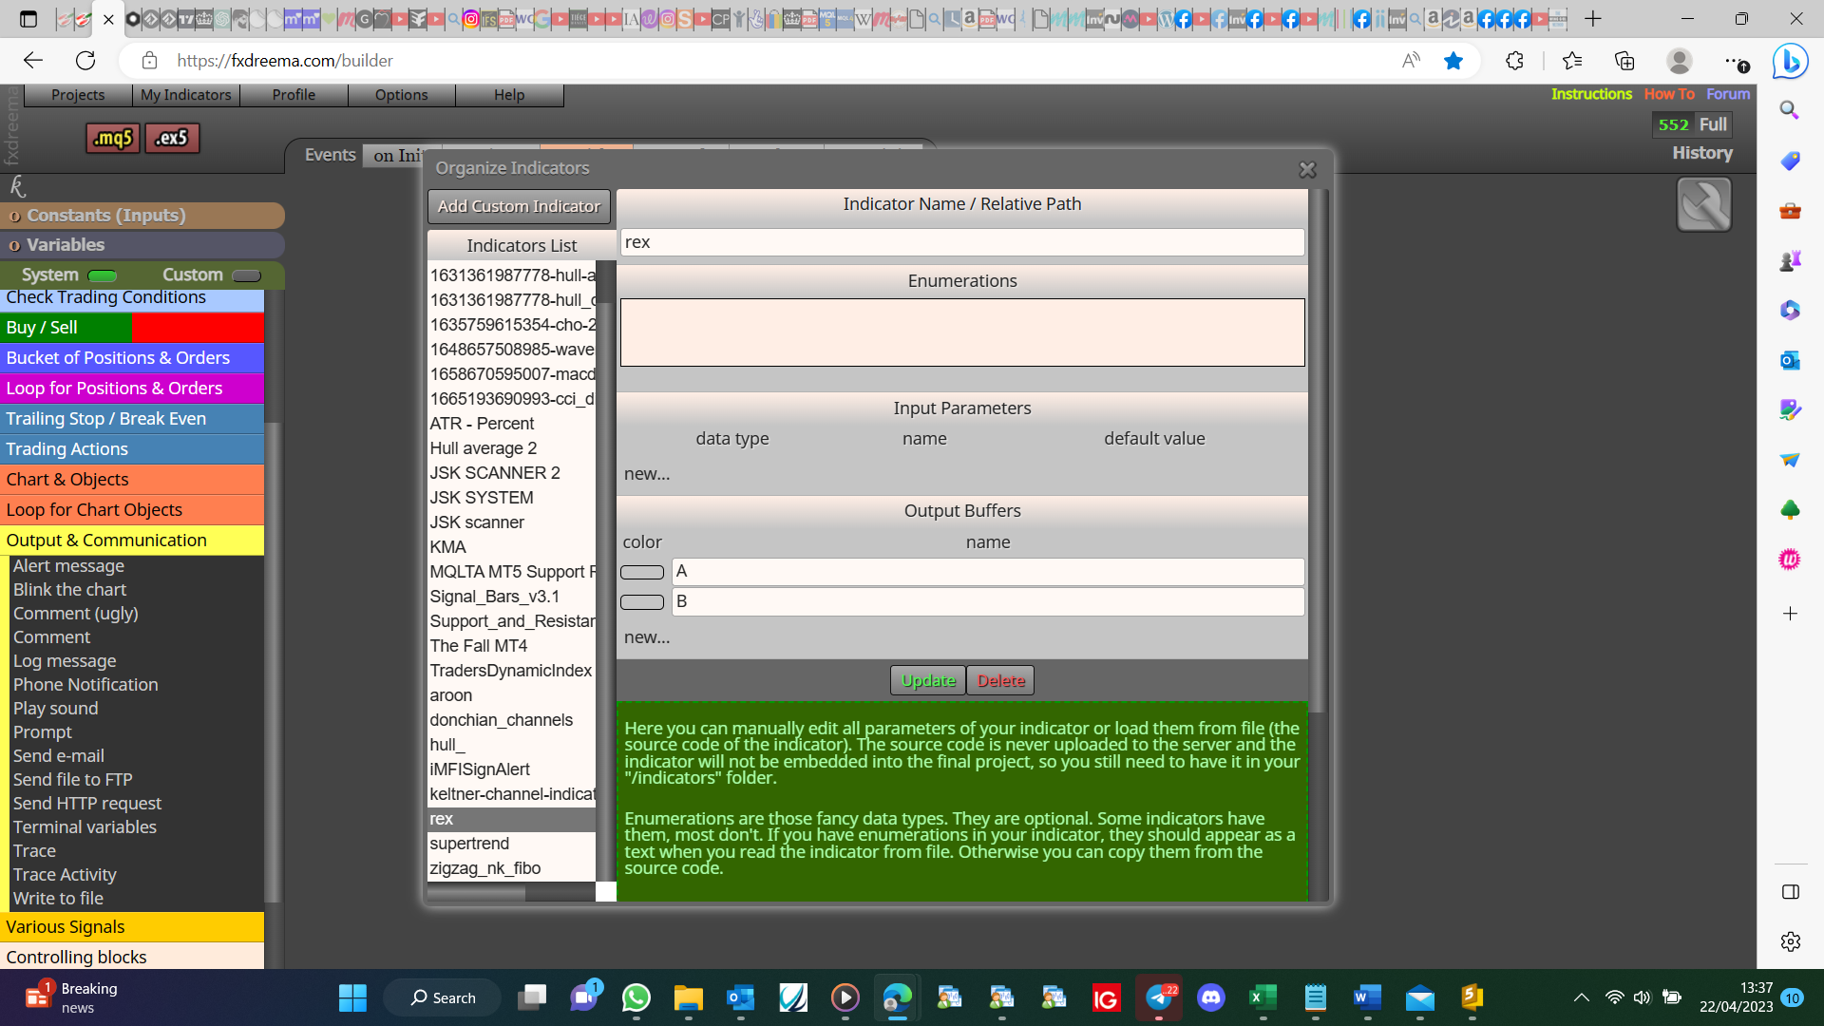
Task: Open the favorites list icon
Action: pos(1572,61)
